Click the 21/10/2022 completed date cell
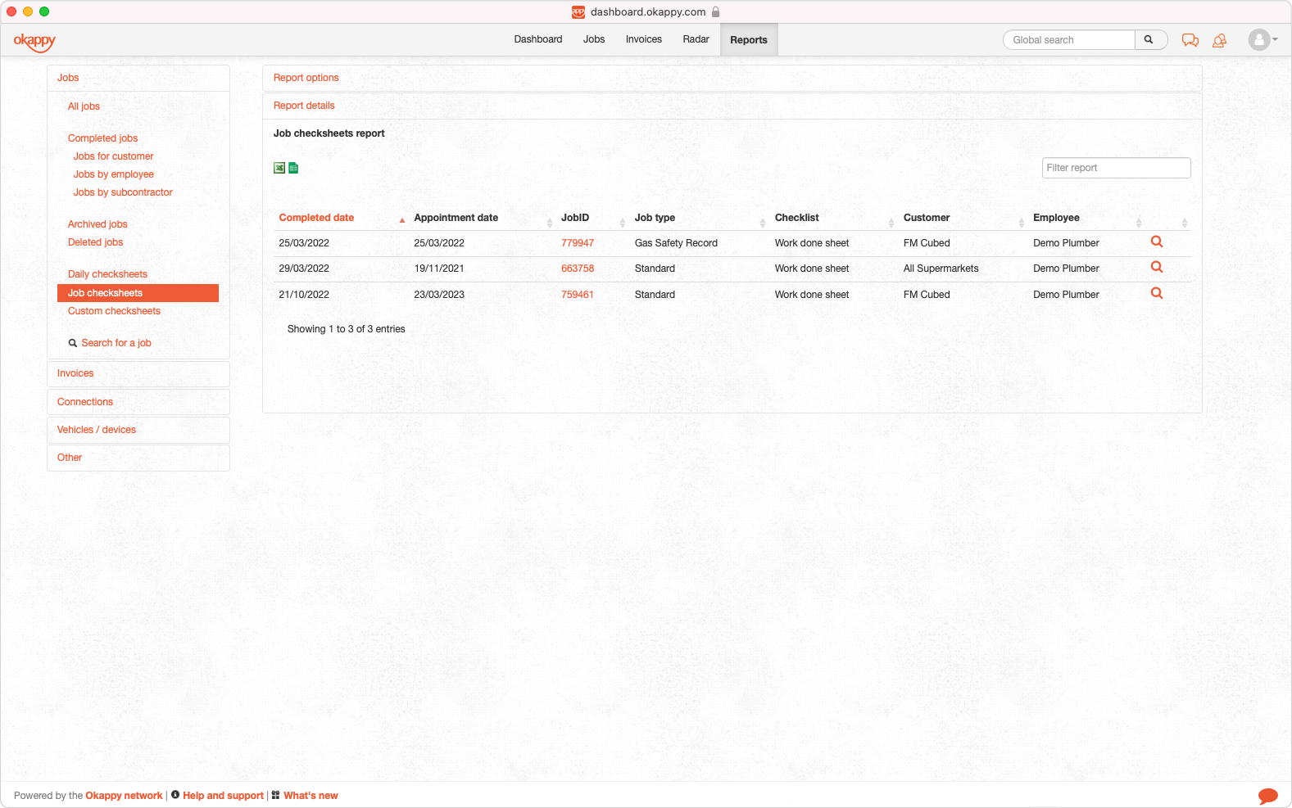Viewport: 1292px width, 808px height. (x=304, y=295)
